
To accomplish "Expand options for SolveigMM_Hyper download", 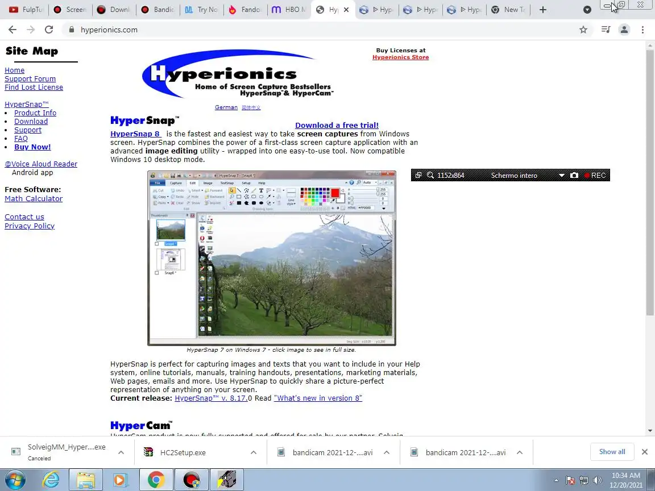I will (121, 452).
